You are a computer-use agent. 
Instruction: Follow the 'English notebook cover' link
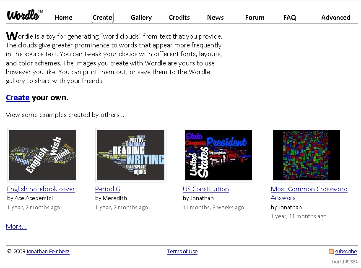tap(41, 189)
